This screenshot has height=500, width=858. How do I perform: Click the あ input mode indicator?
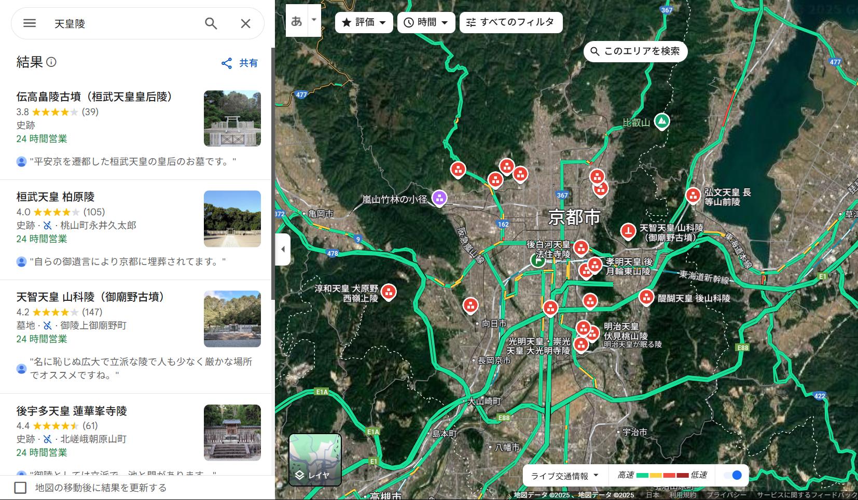pyautogui.click(x=297, y=21)
